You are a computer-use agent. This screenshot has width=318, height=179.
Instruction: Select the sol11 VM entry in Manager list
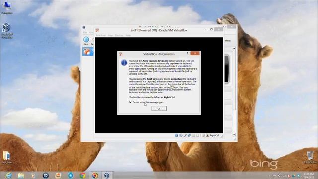click(88, 51)
